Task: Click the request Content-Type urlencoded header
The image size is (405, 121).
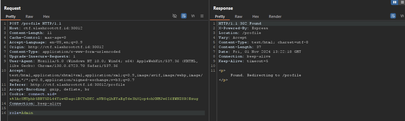Action: point(65,52)
